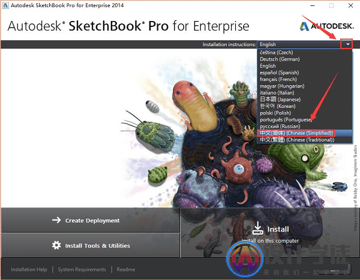Choose 日本語 (Japanese) language option
Image resolution: width=360 pixels, height=280 pixels.
click(304, 100)
